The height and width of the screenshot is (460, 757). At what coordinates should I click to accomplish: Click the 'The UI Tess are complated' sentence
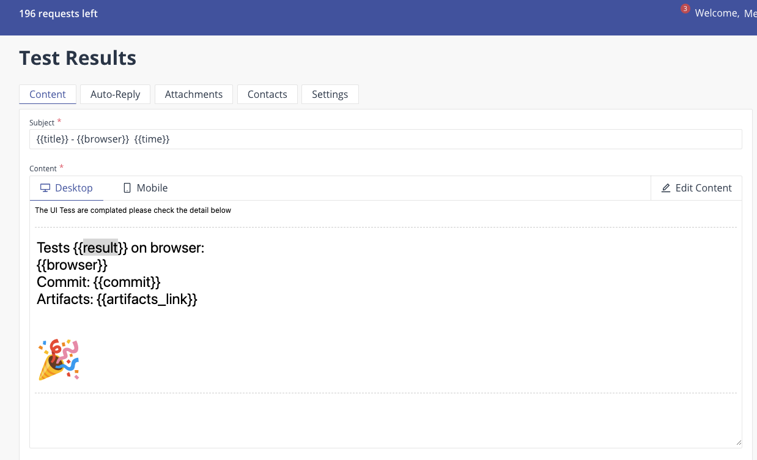(133, 210)
